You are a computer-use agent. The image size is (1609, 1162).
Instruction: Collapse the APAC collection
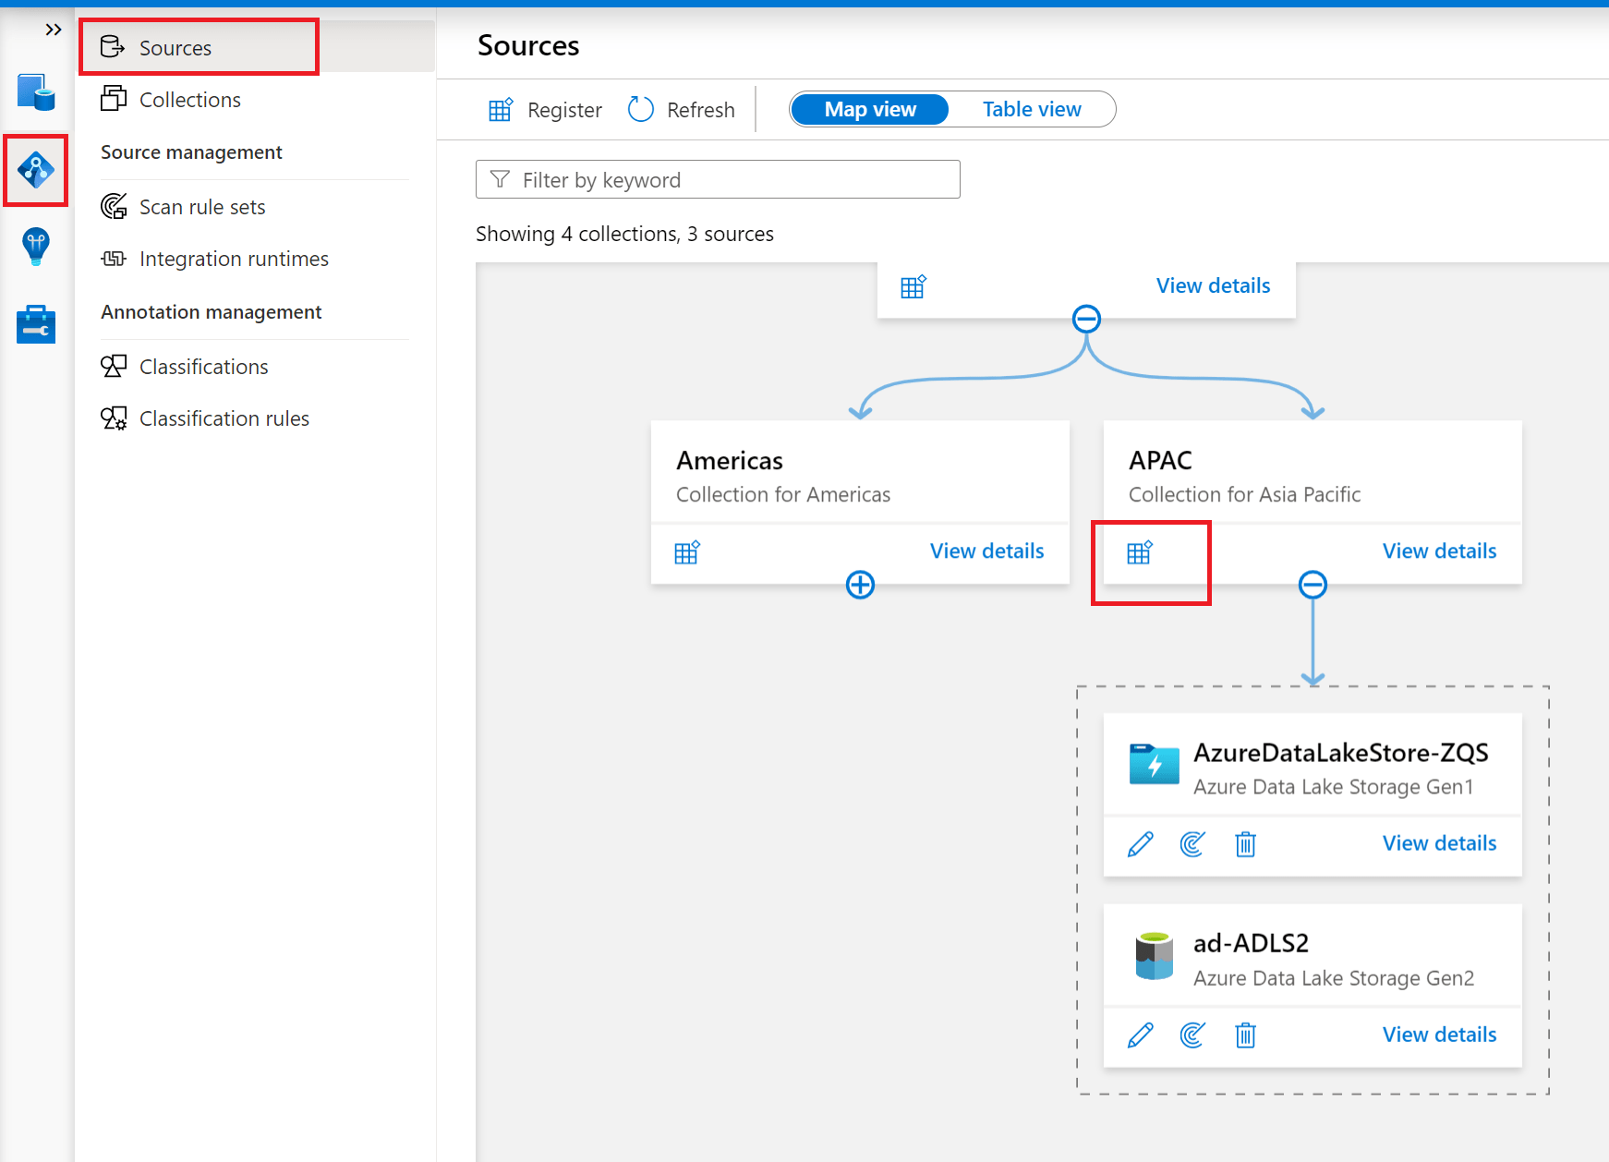(1313, 584)
